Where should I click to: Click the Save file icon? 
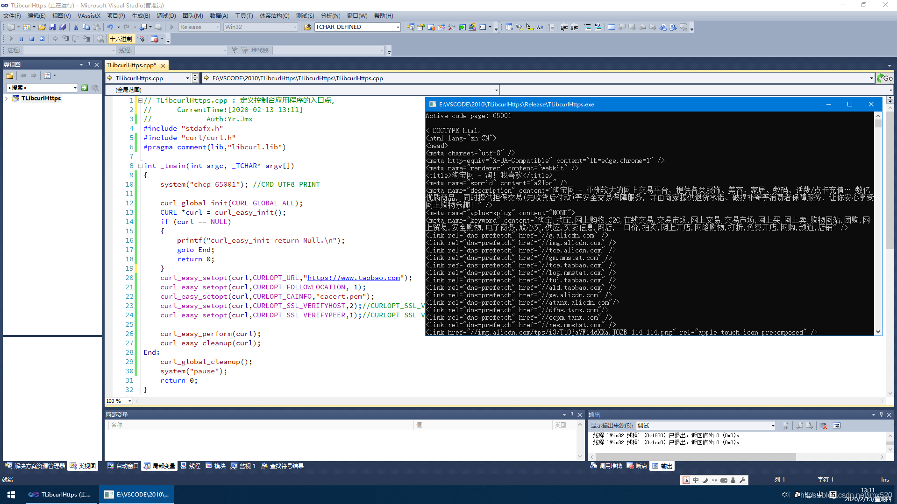pyautogui.click(x=52, y=28)
